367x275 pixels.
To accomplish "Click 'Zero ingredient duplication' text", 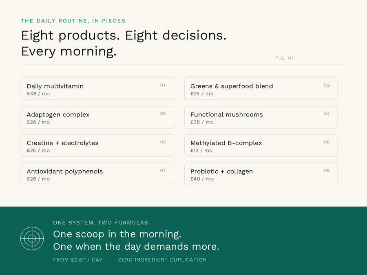I will 162,260.
